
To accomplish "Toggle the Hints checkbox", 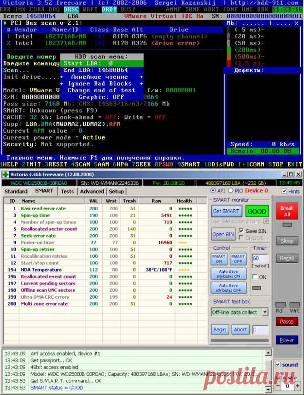I will (x=284, y=191).
